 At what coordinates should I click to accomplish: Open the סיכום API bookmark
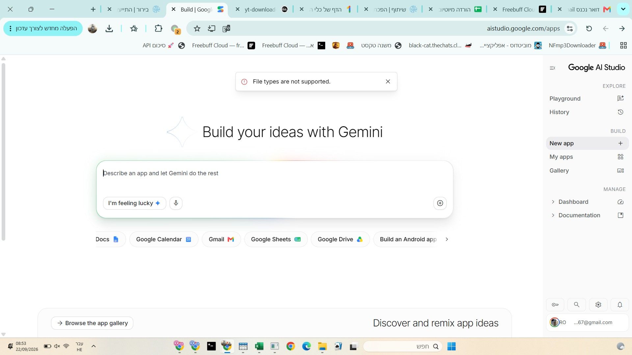point(164,45)
